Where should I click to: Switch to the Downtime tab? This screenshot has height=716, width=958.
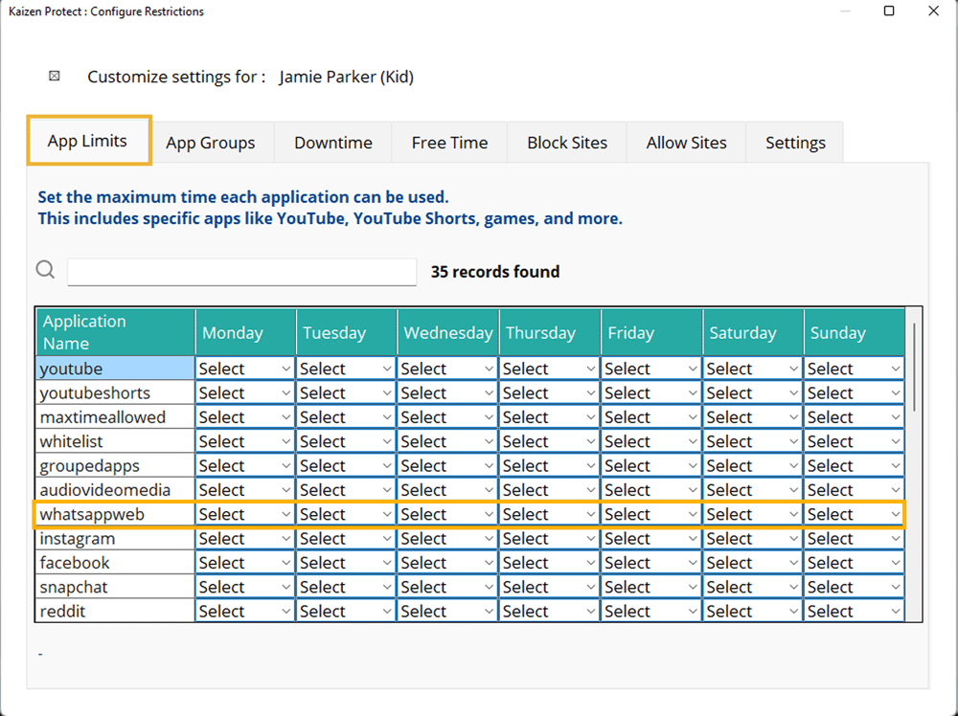332,143
